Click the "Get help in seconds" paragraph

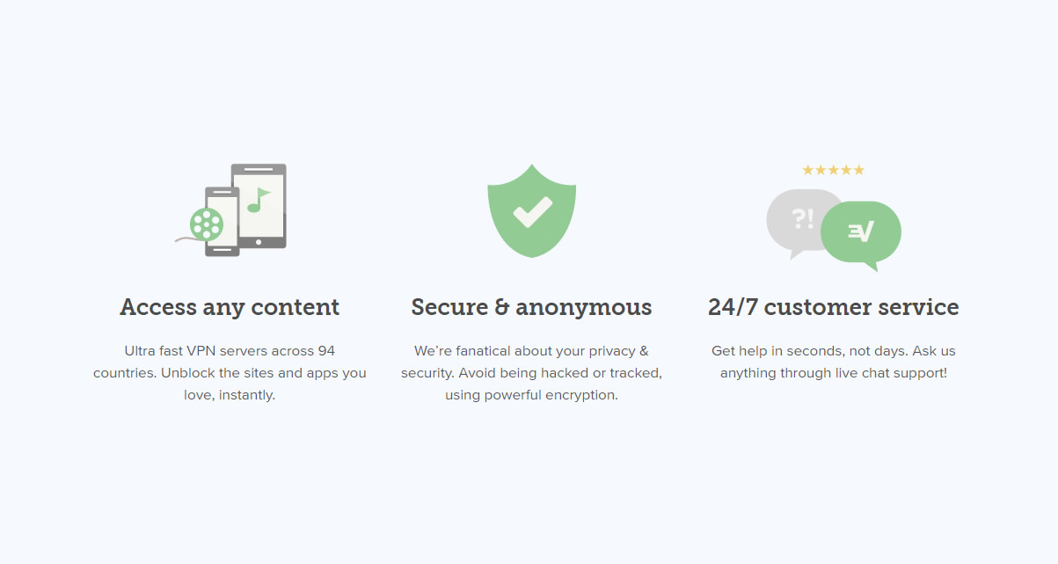pos(833,362)
